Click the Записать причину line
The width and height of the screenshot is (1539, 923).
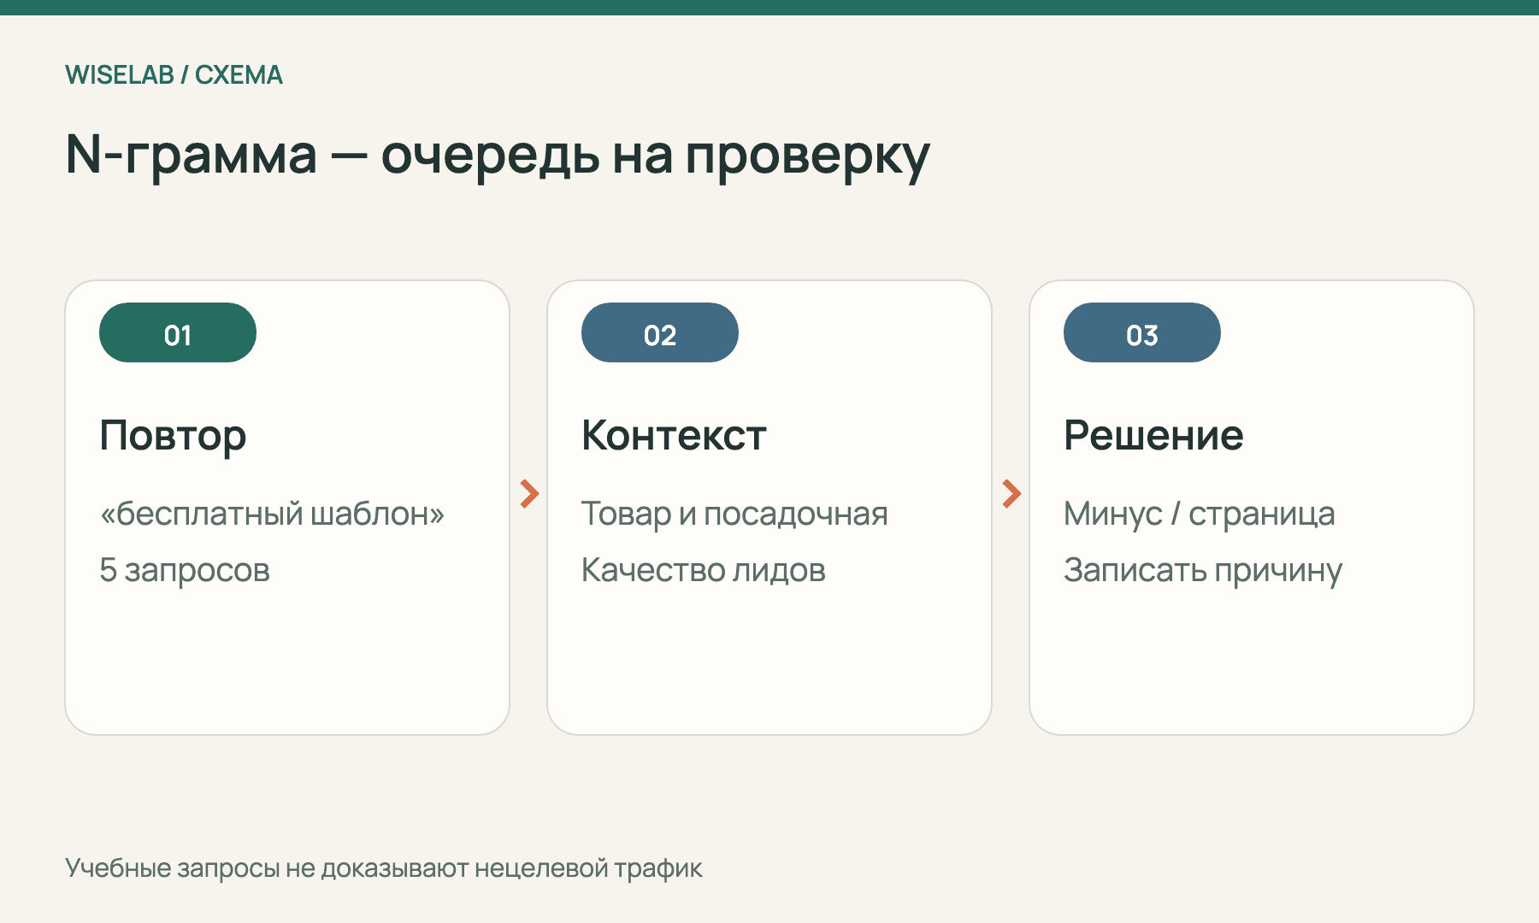pos(1203,570)
